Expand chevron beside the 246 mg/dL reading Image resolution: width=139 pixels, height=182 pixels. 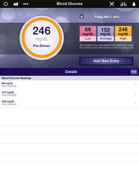[136, 103]
